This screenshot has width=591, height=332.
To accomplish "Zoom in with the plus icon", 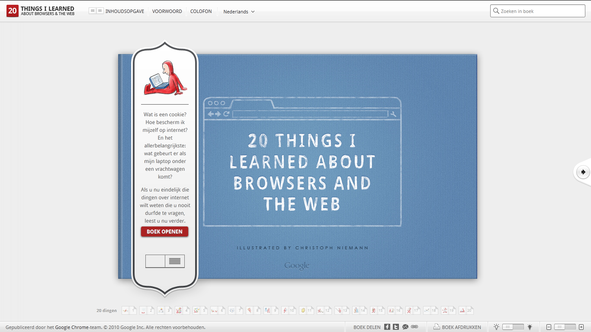I will pos(581,327).
